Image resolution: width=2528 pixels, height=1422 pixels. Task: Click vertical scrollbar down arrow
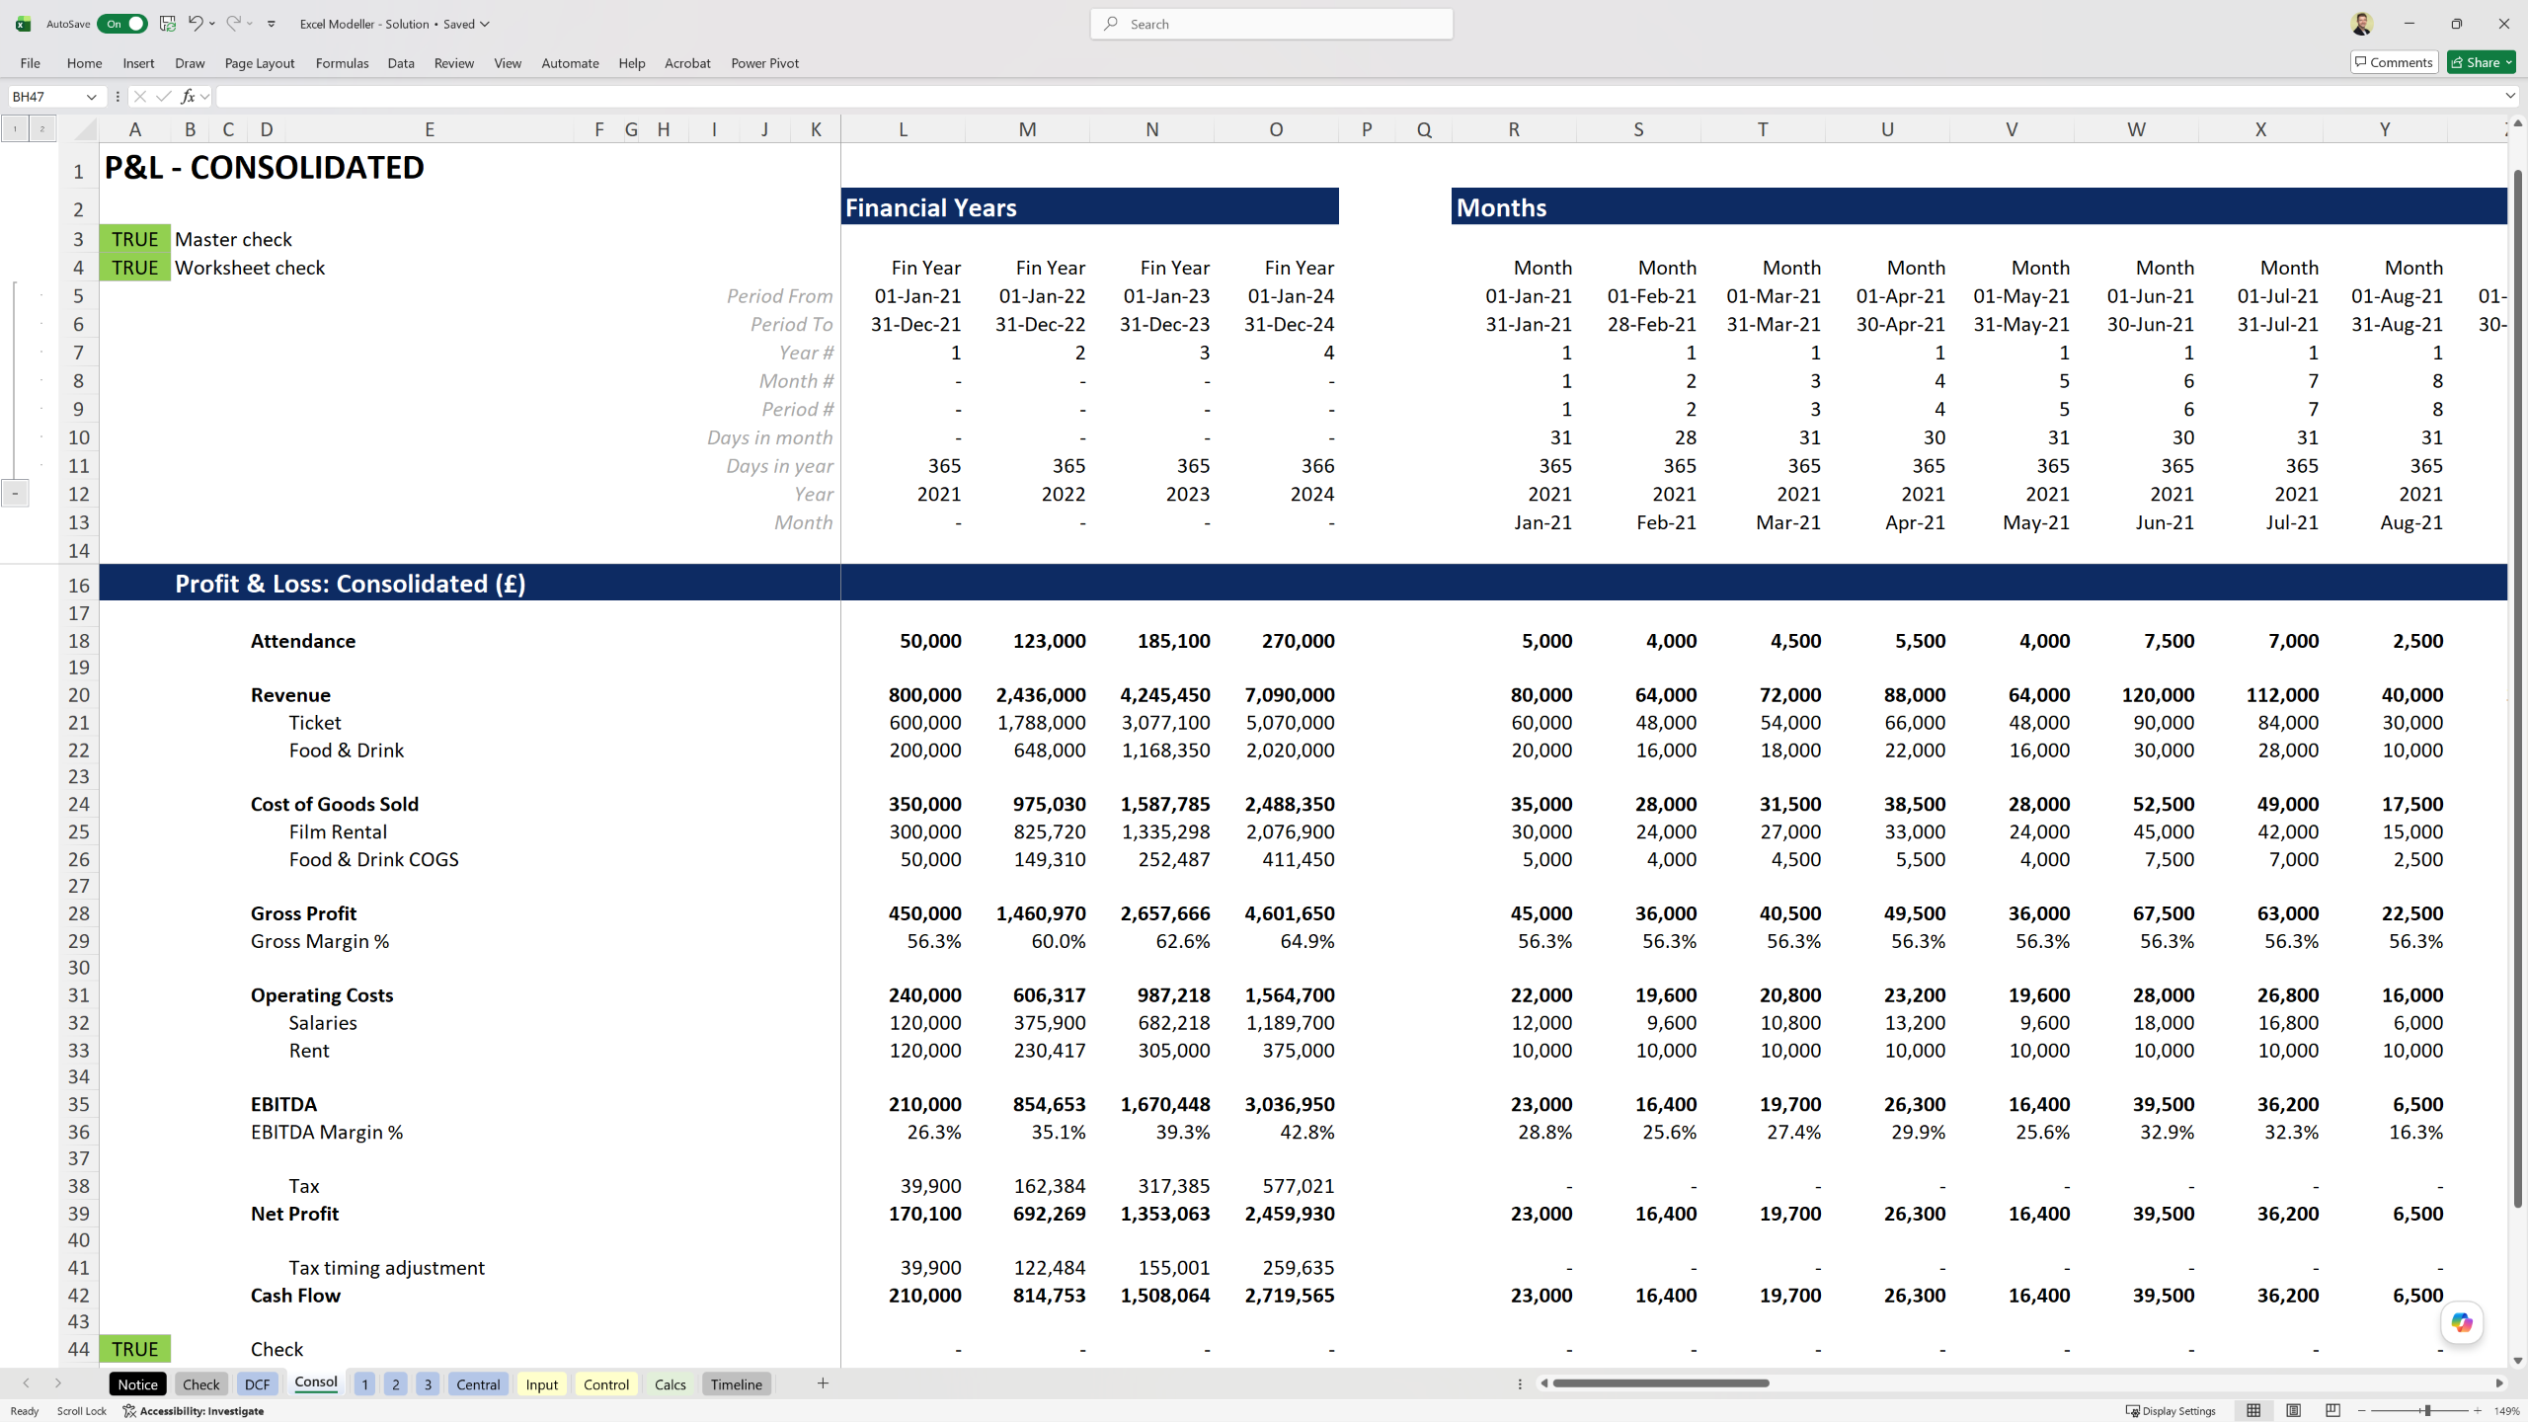2517,1360
